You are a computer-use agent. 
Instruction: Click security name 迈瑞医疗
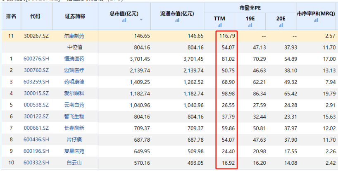point(74,71)
